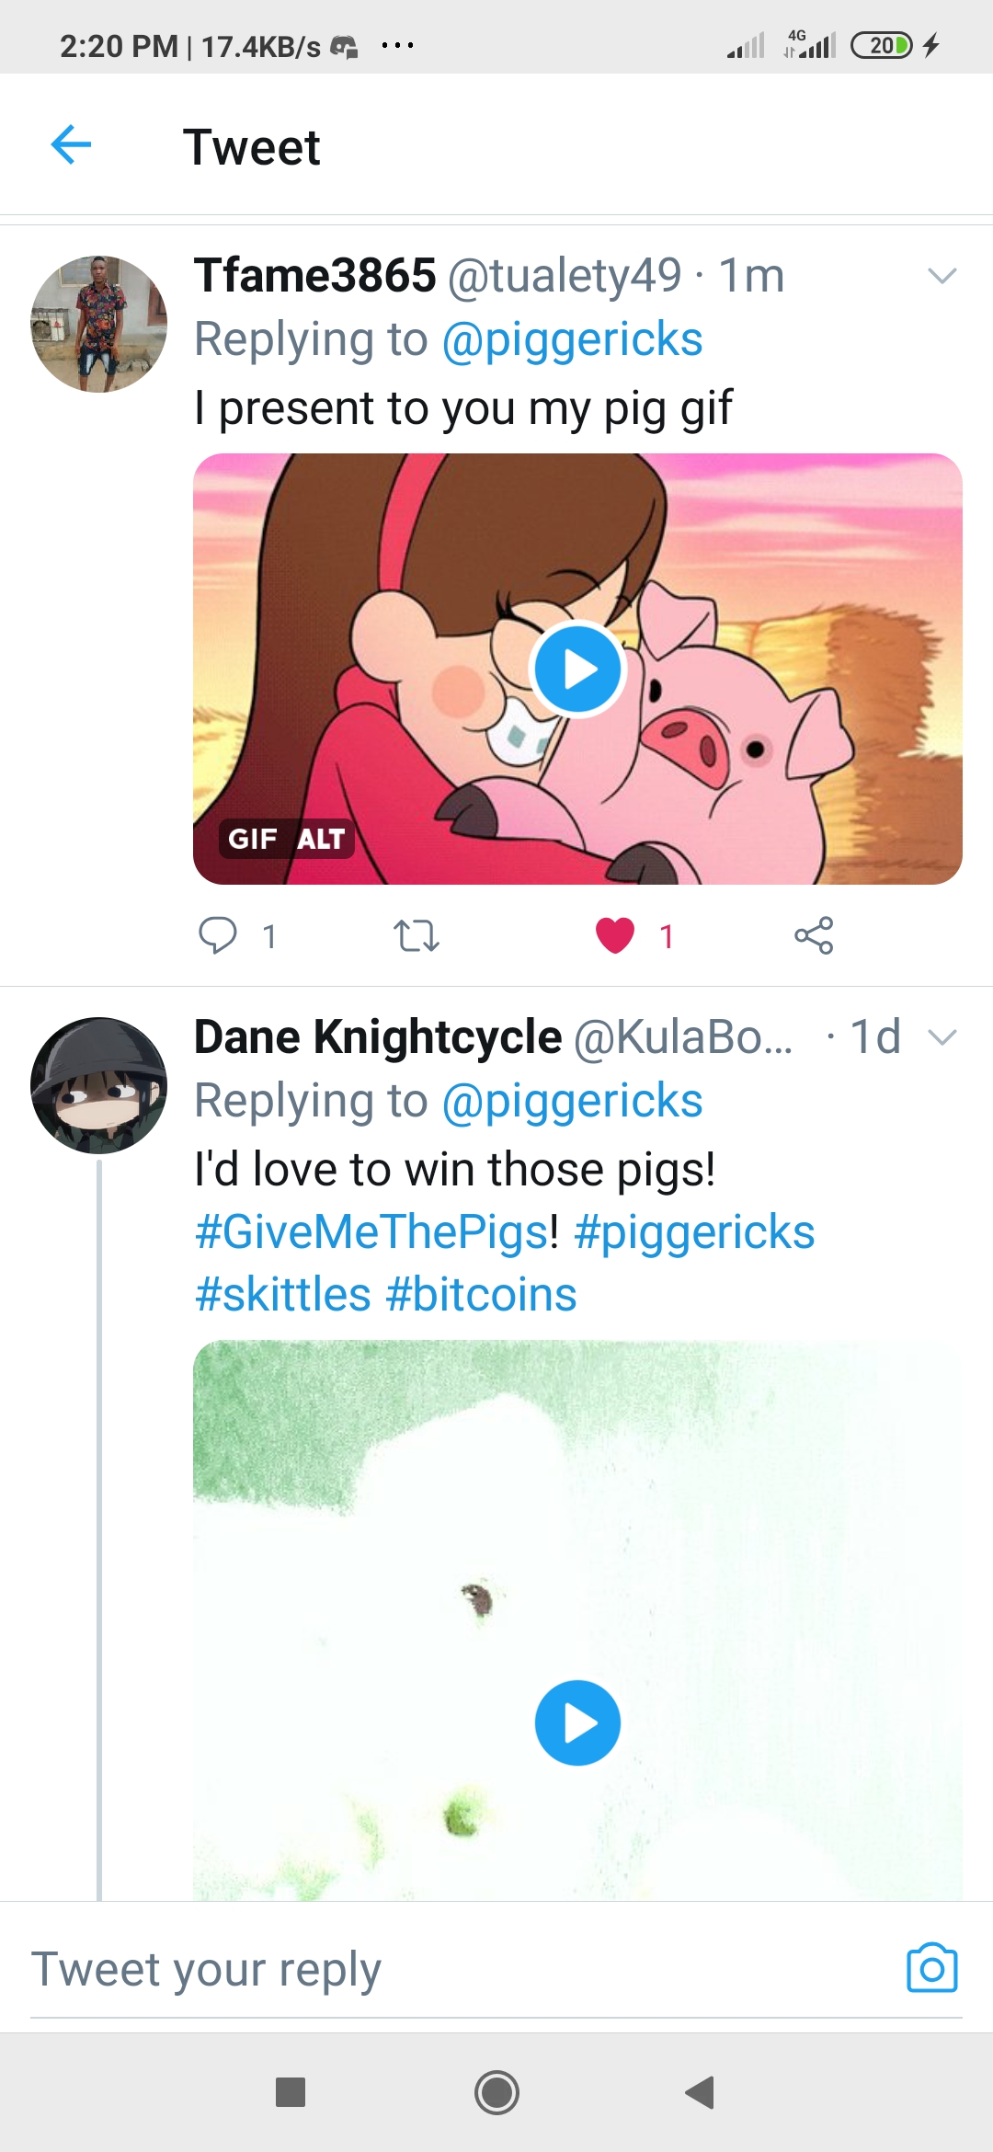The image size is (993, 2152).
Task: Open the #bitcoins hashtag
Action: click(x=481, y=1294)
